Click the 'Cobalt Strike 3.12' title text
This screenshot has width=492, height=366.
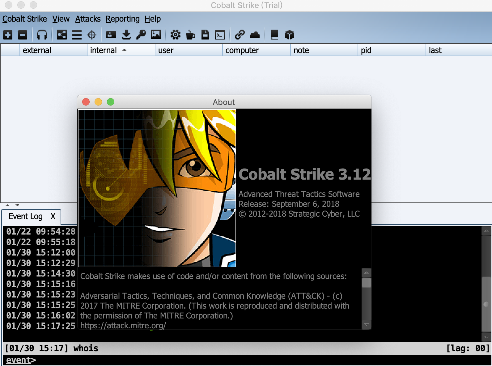tap(304, 174)
